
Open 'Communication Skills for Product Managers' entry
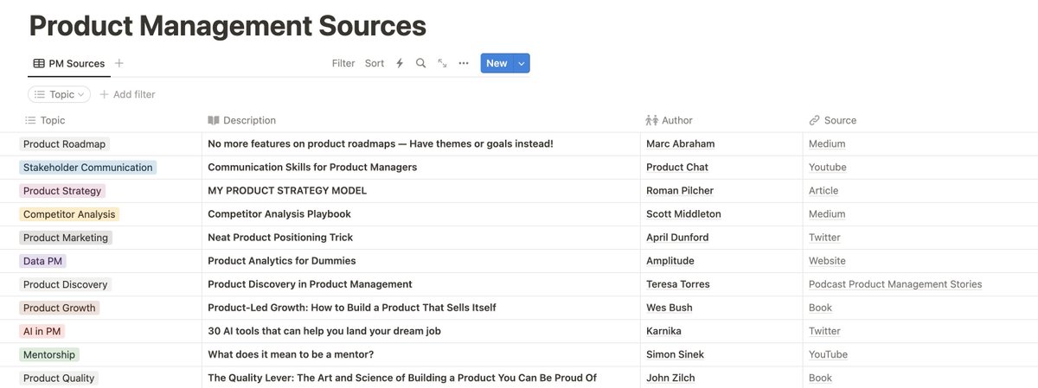click(312, 167)
